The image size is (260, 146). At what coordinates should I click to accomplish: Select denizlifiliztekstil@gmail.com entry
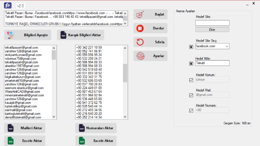(x=23, y=118)
